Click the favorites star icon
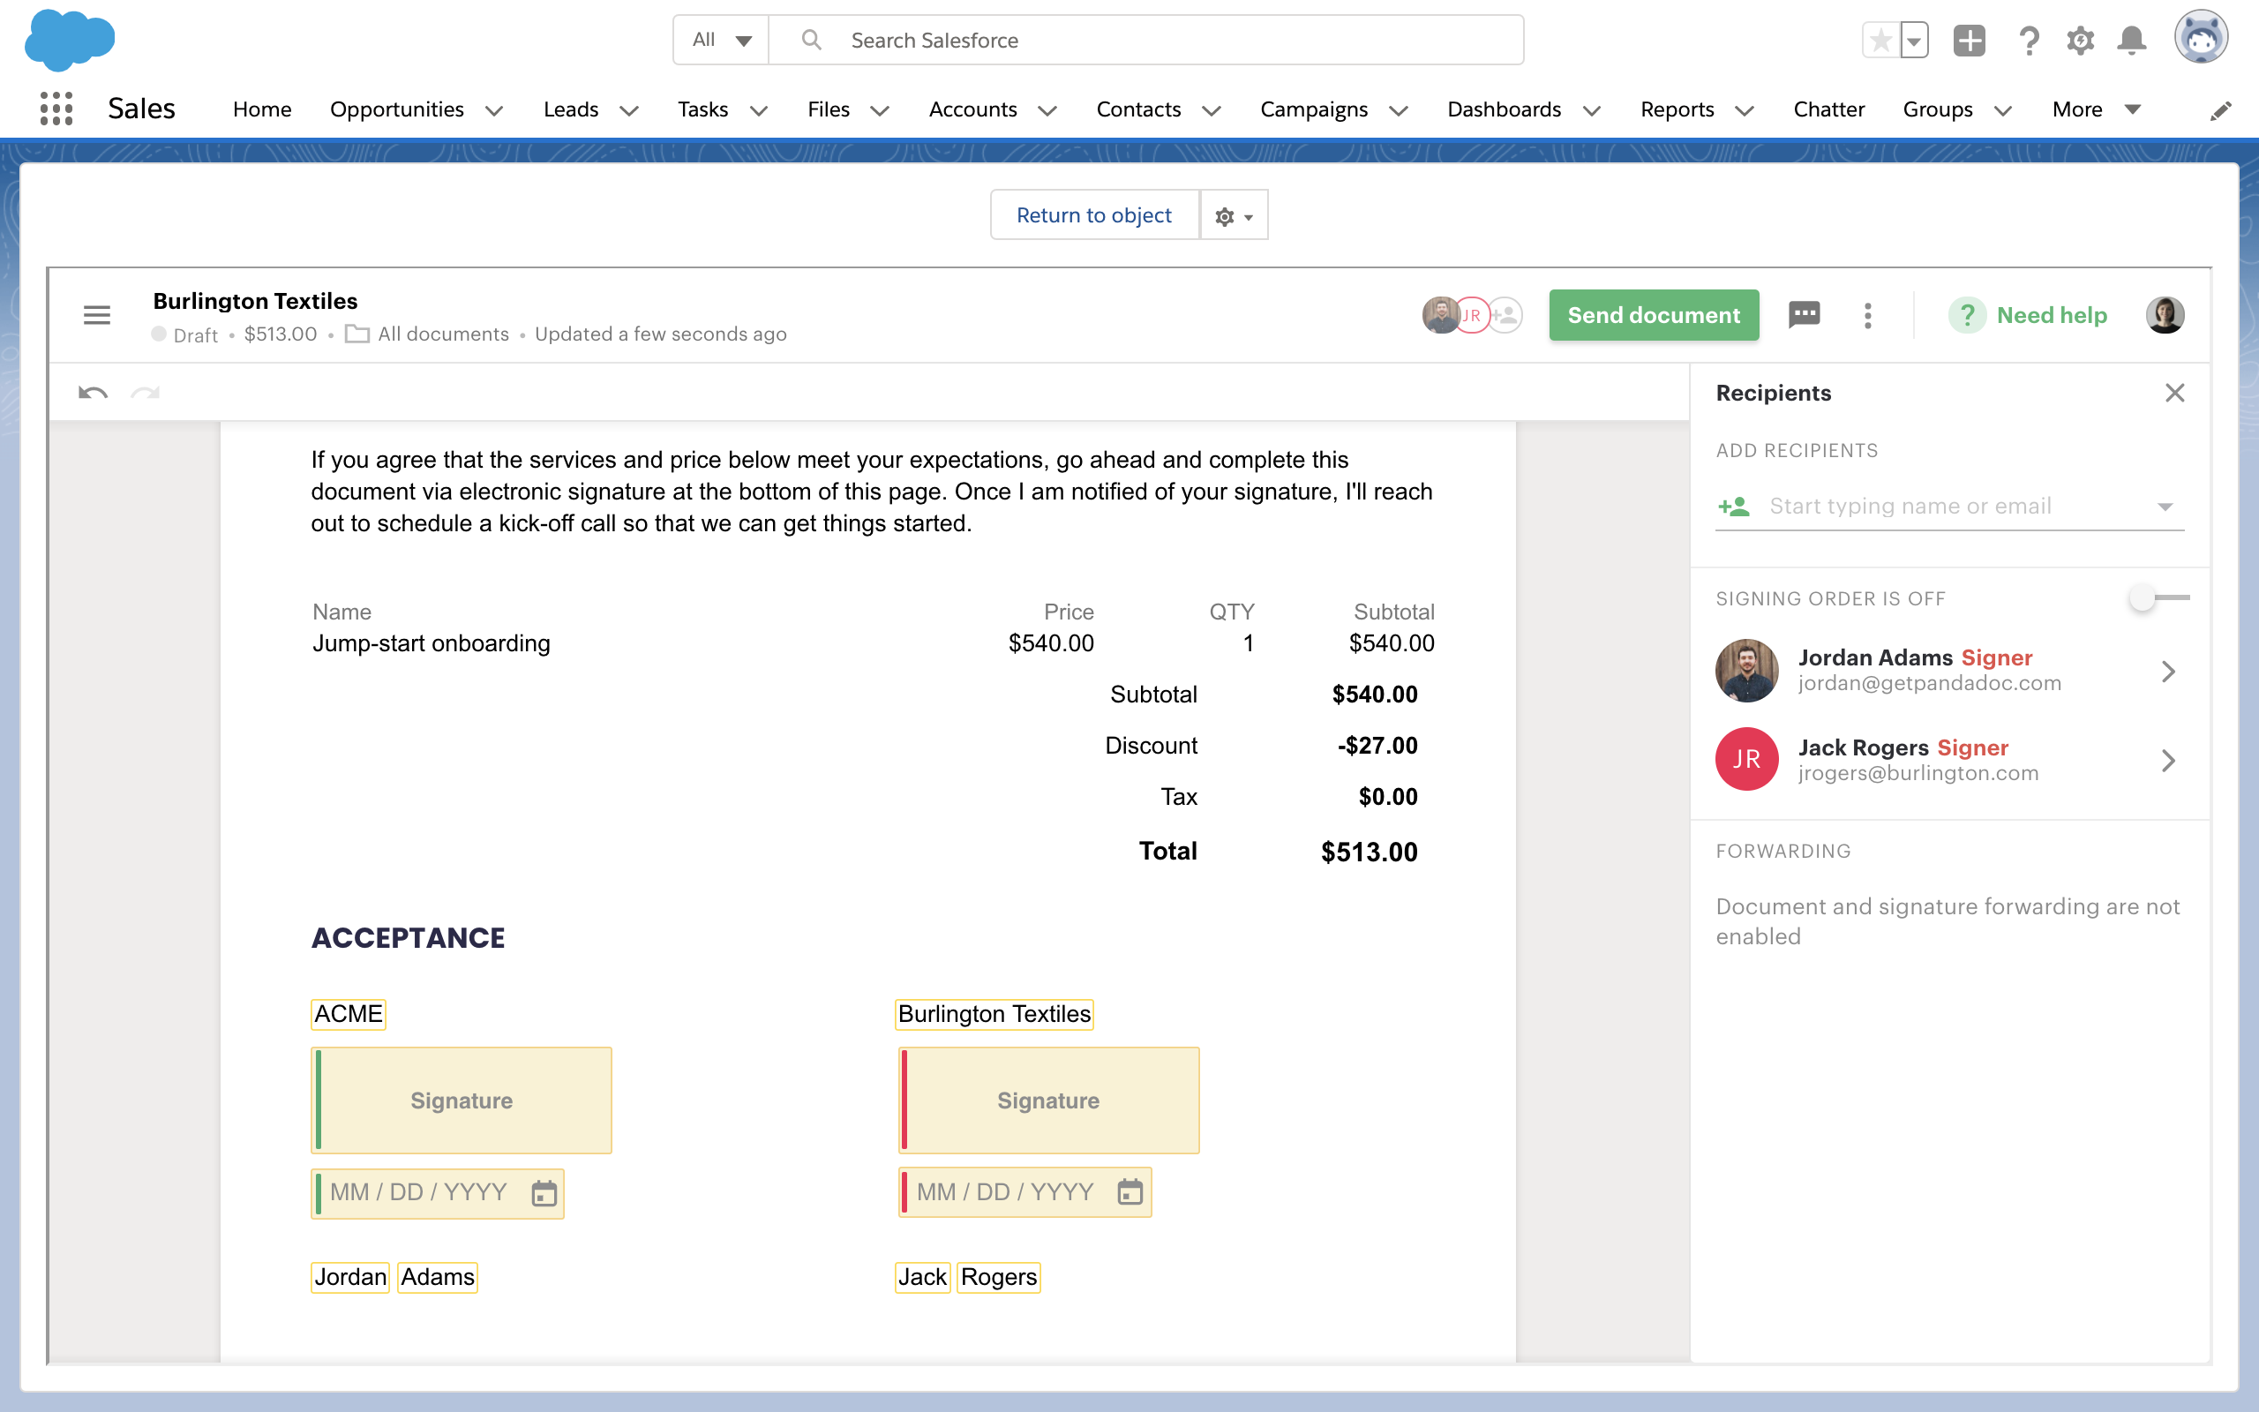This screenshot has height=1412, width=2259. coord(1881,41)
